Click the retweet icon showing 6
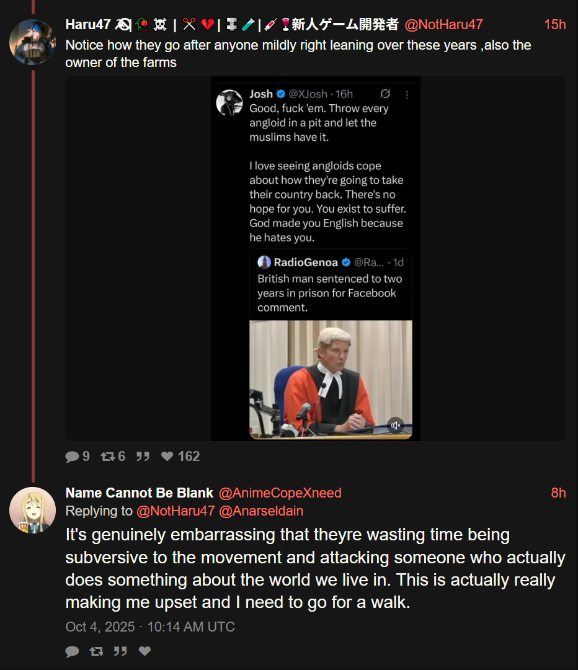 (x=108, y=457)
